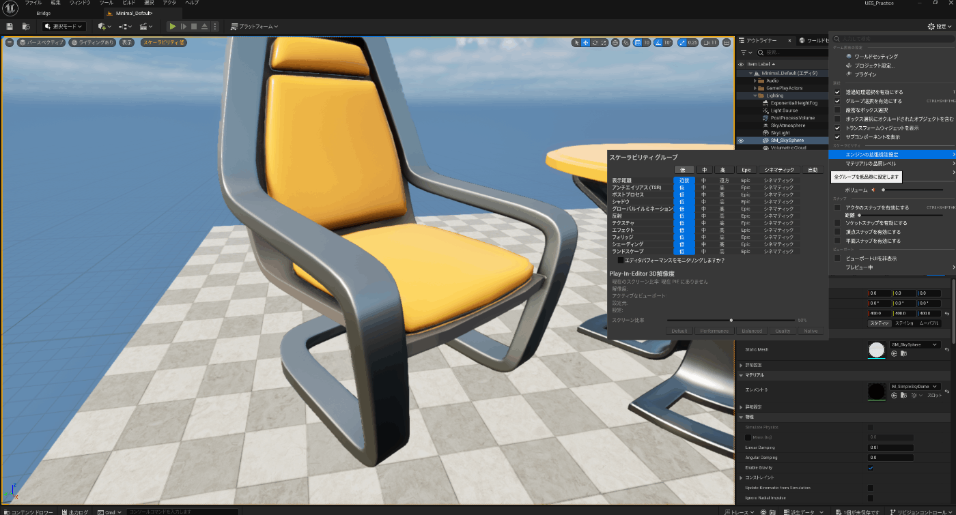Screen dimensions: 956x515
Task: Toggle グループ選択を有効にする checkbox
Action: pos(838,101)
